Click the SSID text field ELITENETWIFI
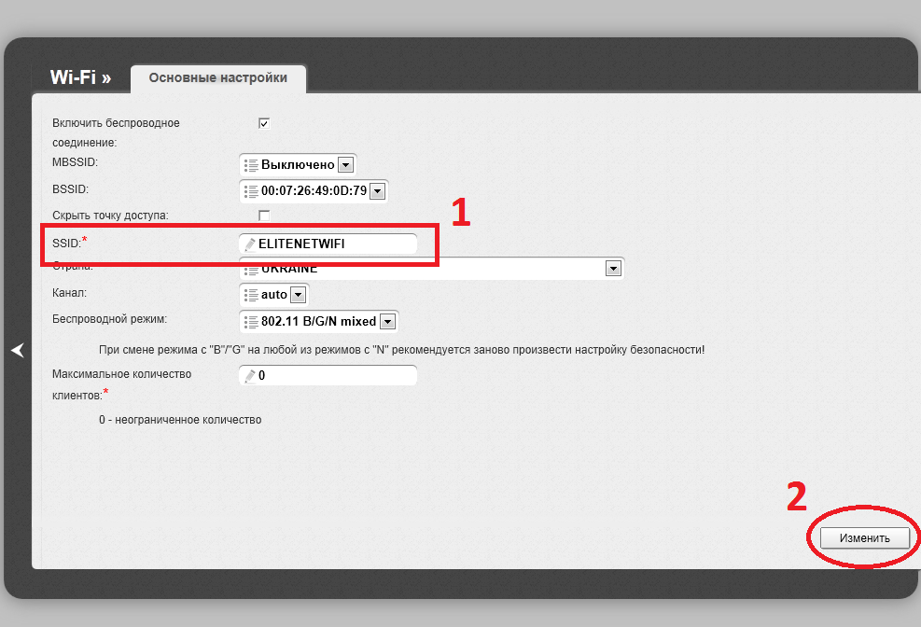 (x=334, y=244)
